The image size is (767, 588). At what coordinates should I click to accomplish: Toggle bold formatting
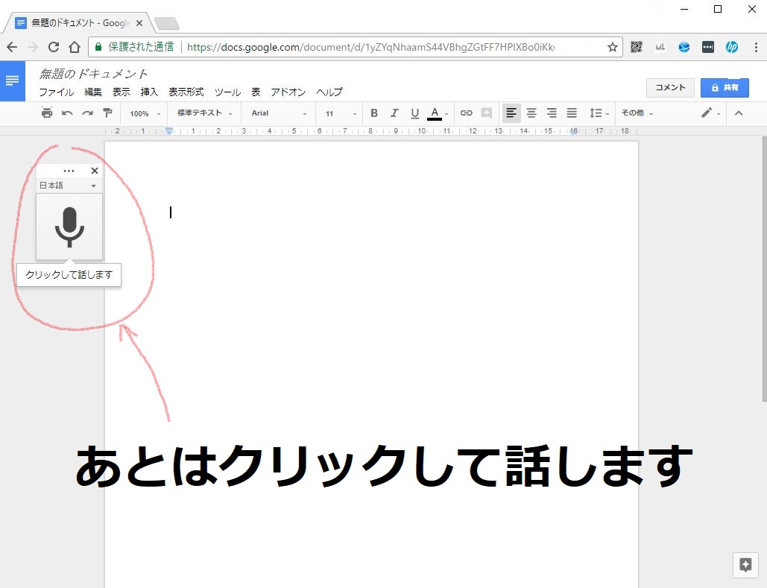pyautogui.click(x=374, y=113)
